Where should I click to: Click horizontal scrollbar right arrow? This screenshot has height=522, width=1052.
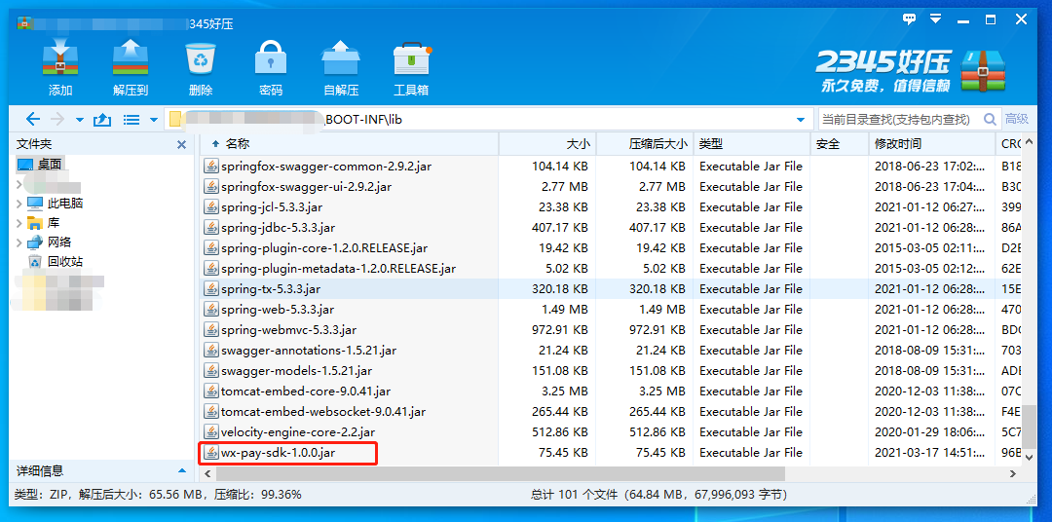point(1013,473)
